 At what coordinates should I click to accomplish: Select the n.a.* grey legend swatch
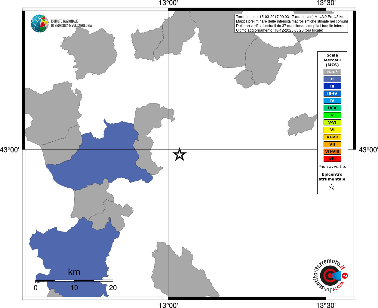[x=332, y=72]
